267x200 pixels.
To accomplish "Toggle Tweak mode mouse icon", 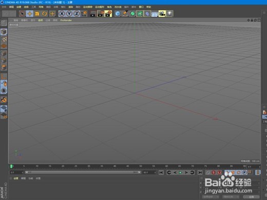I will pos(4,84).
